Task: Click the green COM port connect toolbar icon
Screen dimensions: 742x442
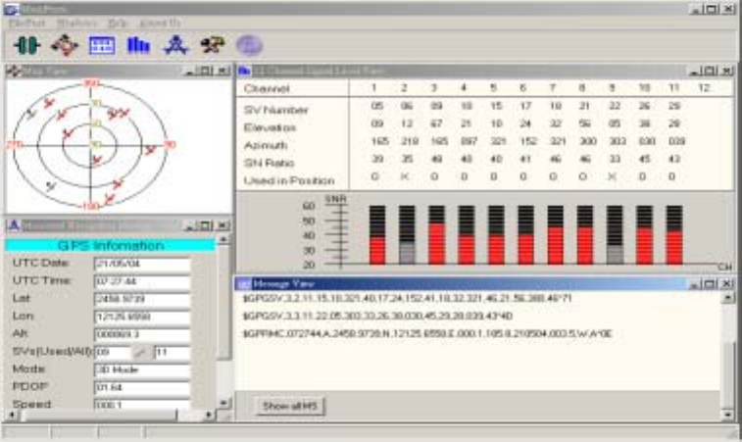Action: [26, 45]
